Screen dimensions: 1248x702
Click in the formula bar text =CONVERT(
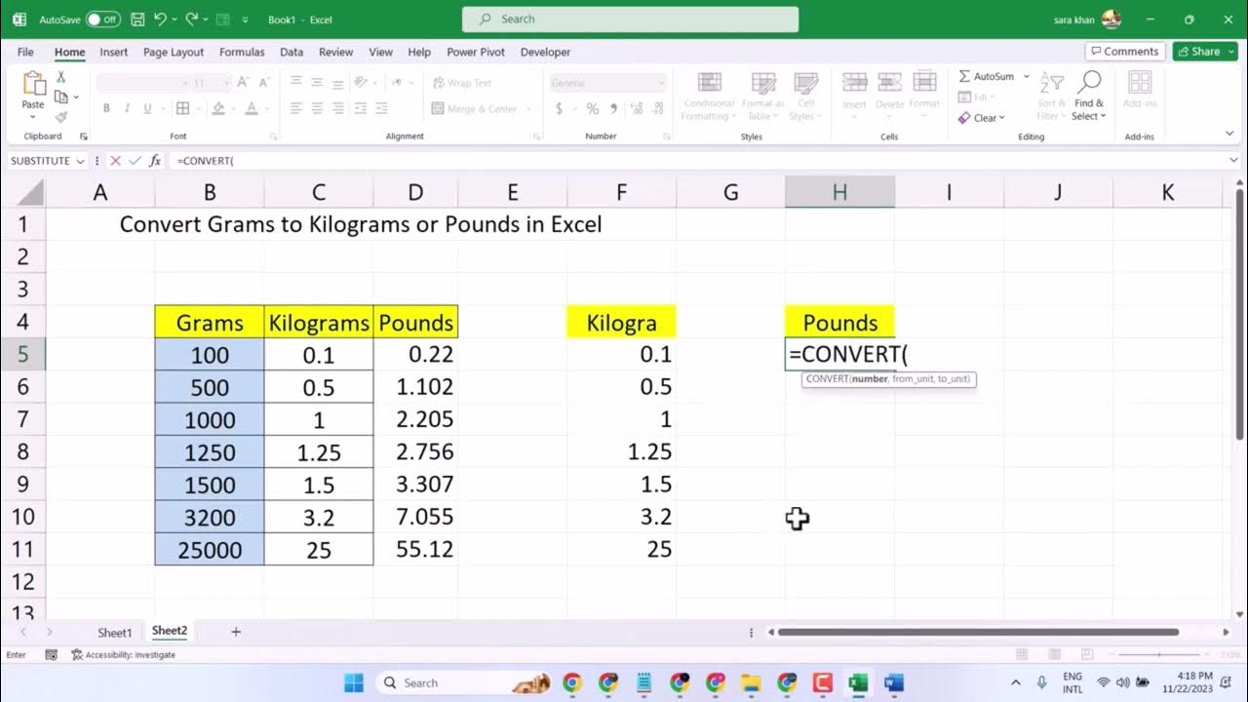[206, 161]
